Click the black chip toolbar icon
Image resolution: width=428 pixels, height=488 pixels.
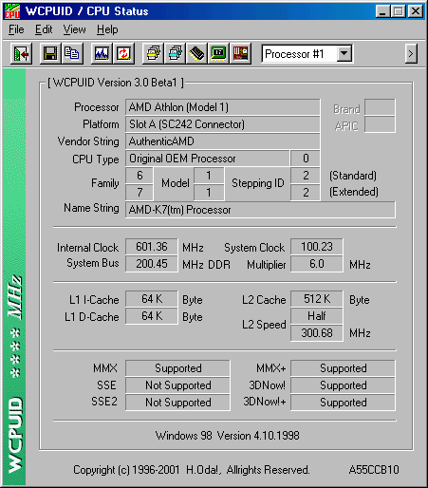pyautogui.click(x=196, y=53)
